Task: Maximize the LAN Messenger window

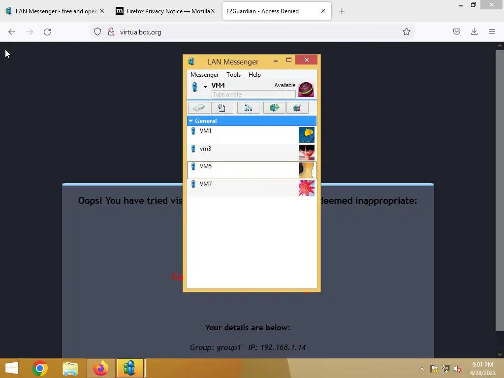Action: (x=288, y=60)
